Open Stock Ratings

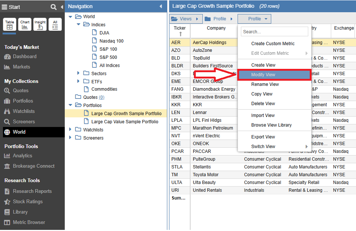pos(23,201)
